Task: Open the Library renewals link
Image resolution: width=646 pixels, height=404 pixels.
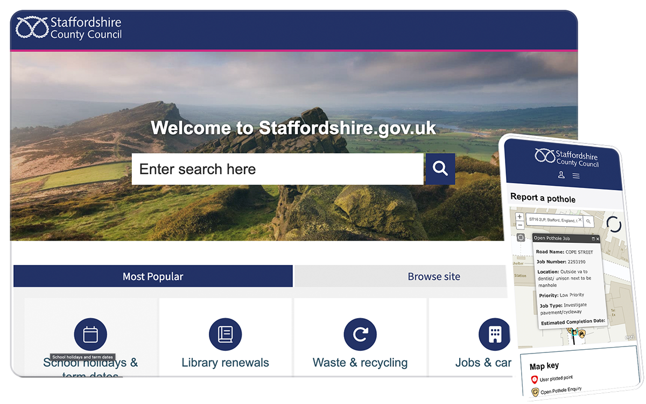Action: point(225,363)
